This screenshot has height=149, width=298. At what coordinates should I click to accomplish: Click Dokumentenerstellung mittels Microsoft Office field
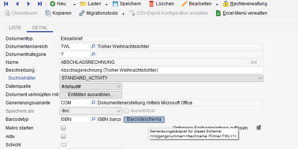180,103
